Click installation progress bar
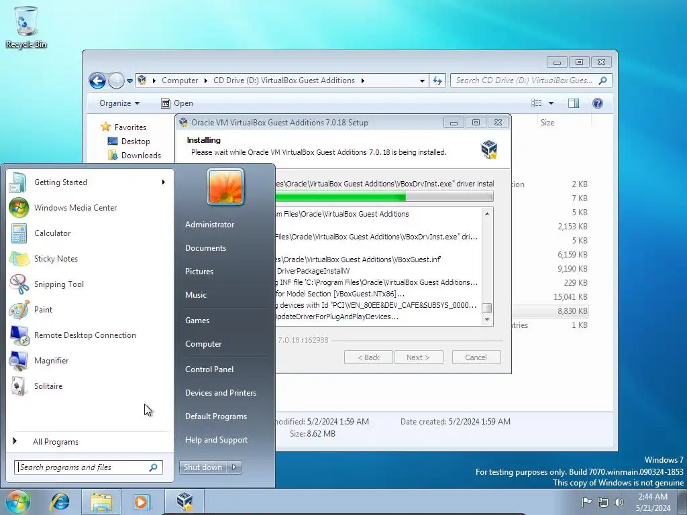 click(x=384, y=197)
